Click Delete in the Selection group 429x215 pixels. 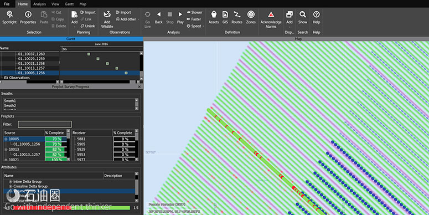point(59,26)
